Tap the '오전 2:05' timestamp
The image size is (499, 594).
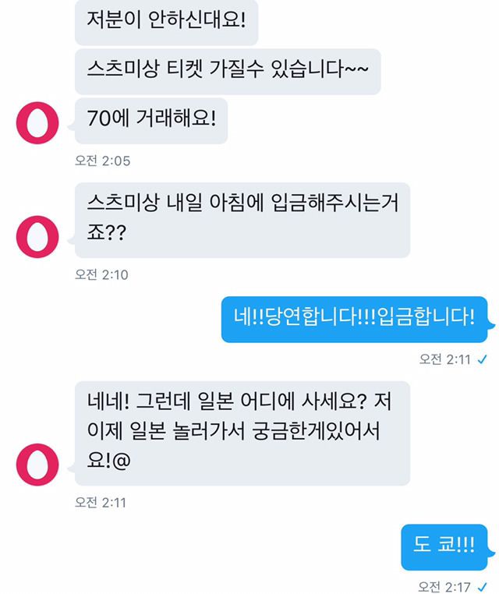tap(103, 161)
